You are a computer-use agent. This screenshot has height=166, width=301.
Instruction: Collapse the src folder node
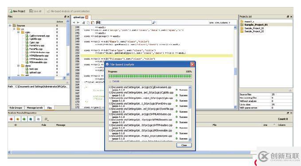click(14, 29)
